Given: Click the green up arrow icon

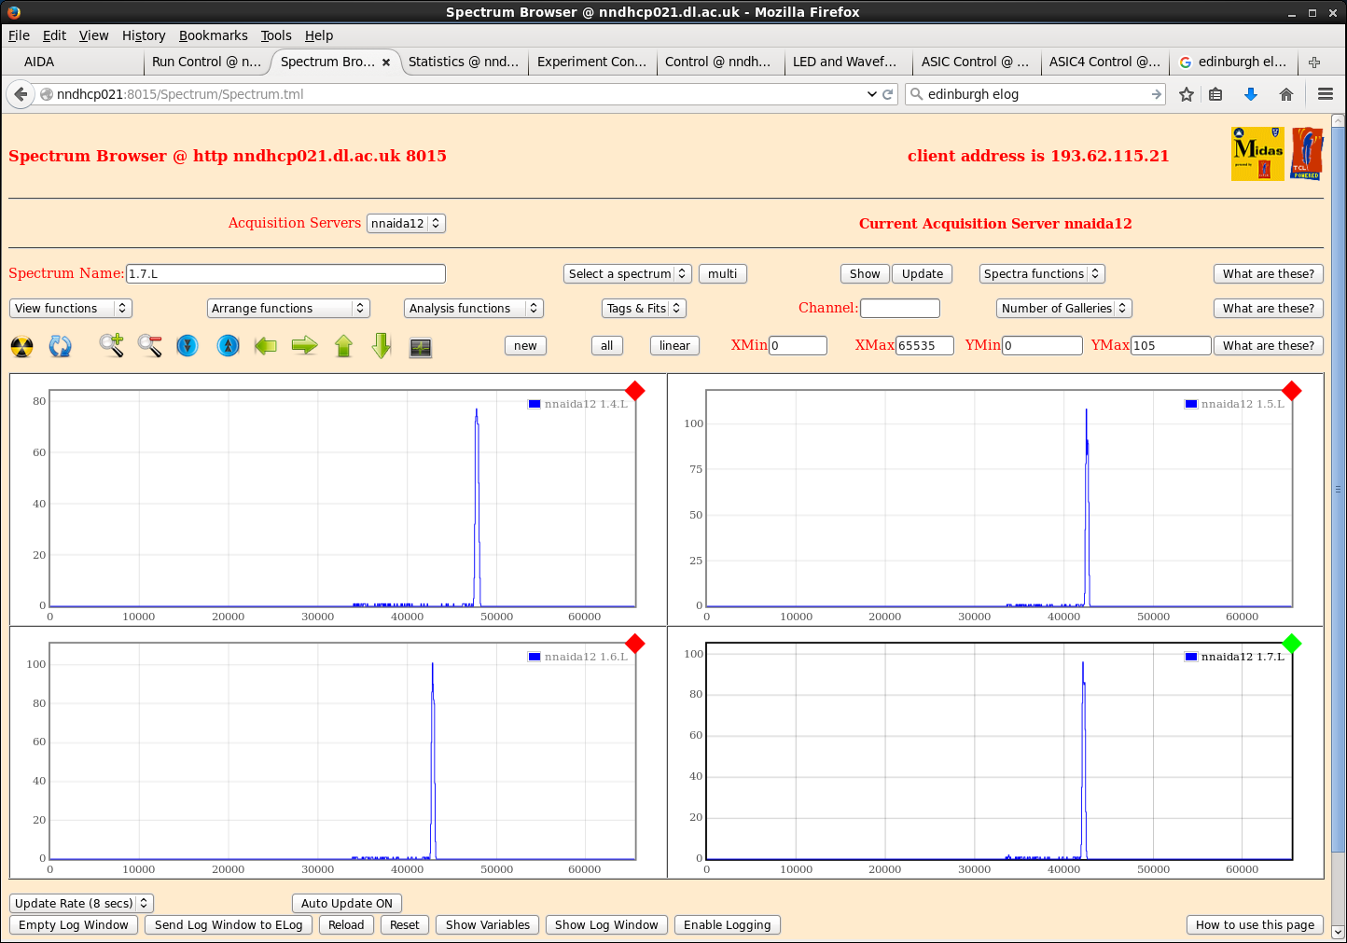Looking at the screenshot, I should pyautogui.click(x=343, y=346).
